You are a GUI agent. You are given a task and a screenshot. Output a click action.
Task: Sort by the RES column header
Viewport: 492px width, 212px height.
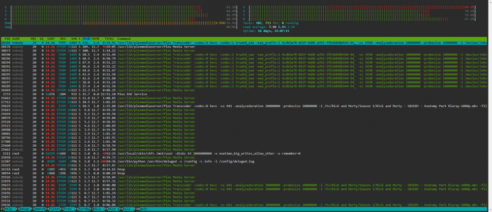coord(63,38)
